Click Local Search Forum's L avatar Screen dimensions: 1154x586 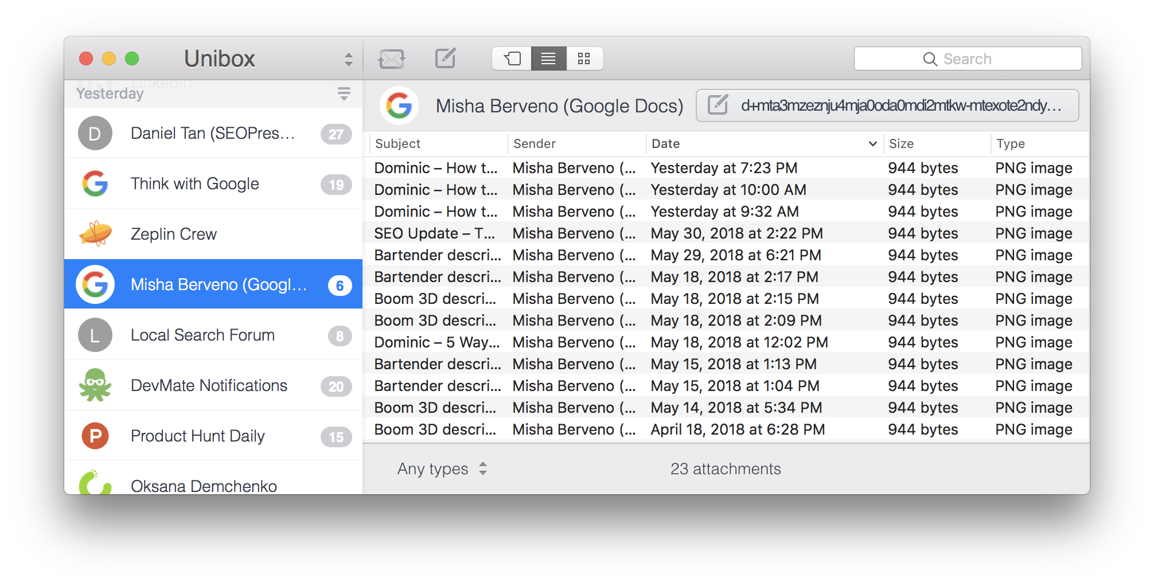pyautogui.click(x=95, y=335)
